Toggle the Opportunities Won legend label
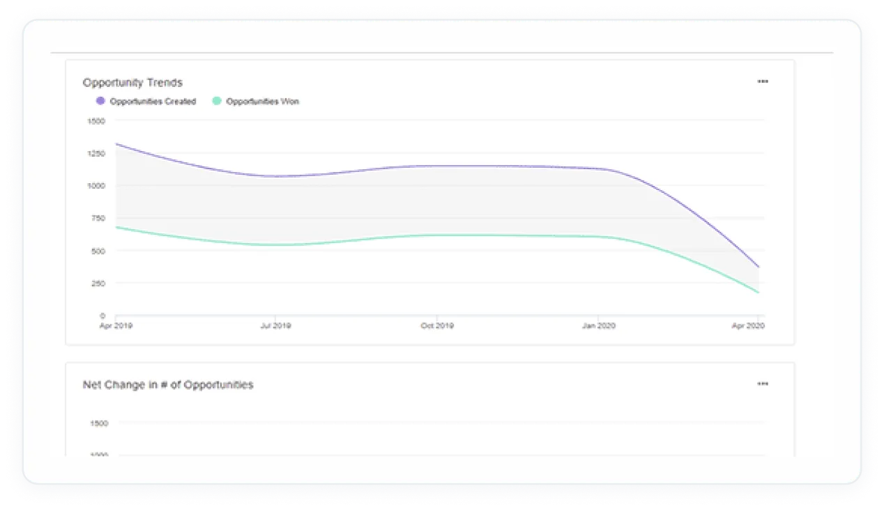The width and height of the screenshot is (884, 509). [262, 102]
